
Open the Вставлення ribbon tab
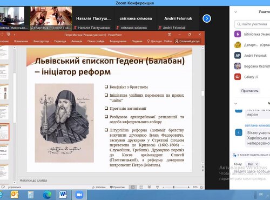21,41
